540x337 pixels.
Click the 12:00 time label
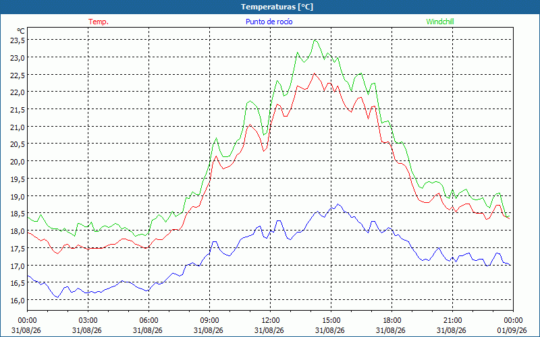[x=271, y=321]
